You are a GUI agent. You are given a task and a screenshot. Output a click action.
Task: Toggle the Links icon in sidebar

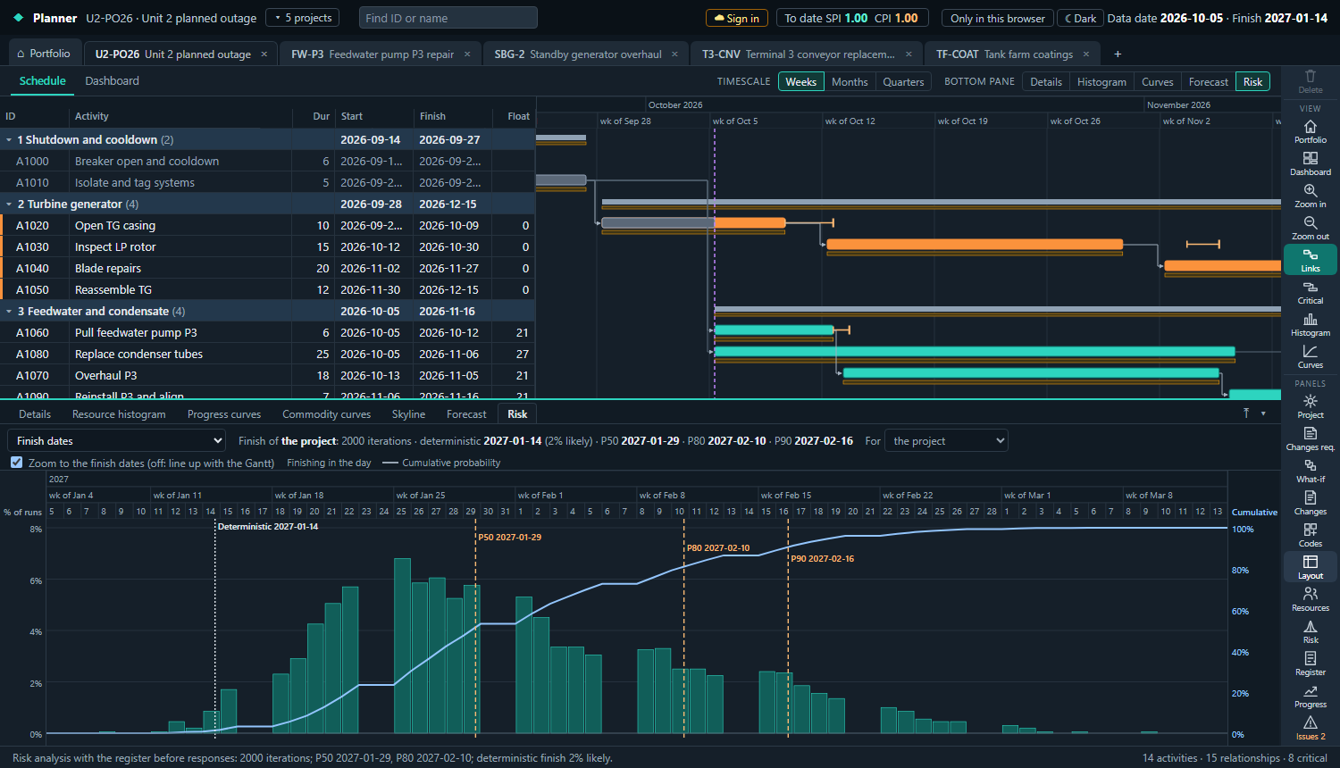coord(1311,260)
